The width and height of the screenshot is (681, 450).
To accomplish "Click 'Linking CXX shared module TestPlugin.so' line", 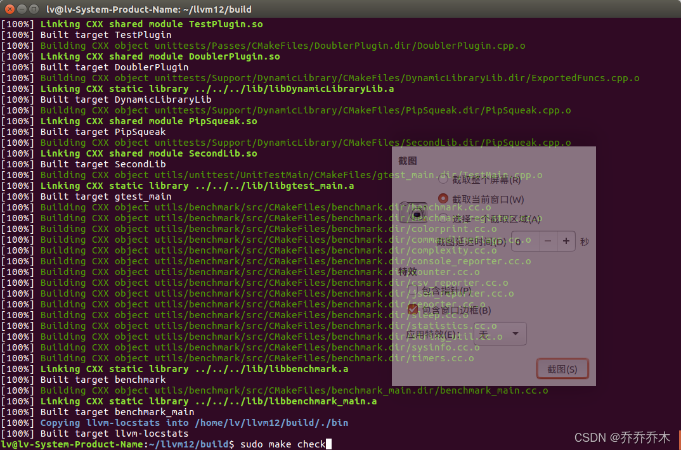I will [132, 24].
